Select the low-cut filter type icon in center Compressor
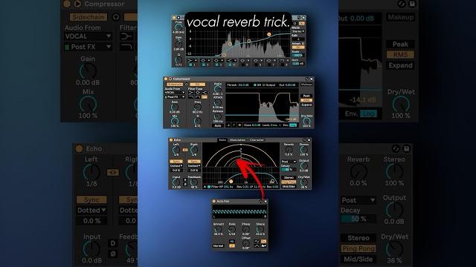Screen dimensions: 476x267 tap(191, 93)
